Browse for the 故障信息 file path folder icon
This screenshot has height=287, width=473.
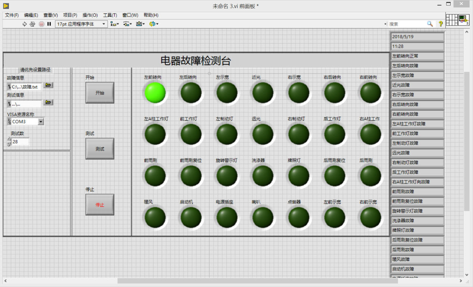[x=48, y=85]
